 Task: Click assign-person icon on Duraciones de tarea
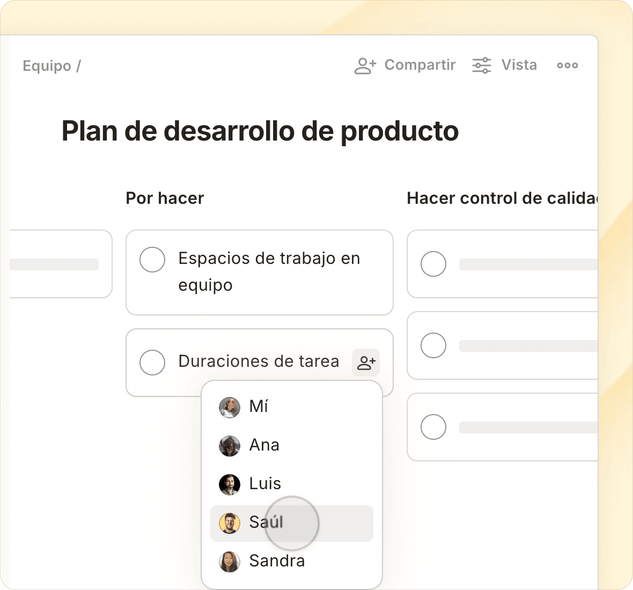tap(366, 363)
